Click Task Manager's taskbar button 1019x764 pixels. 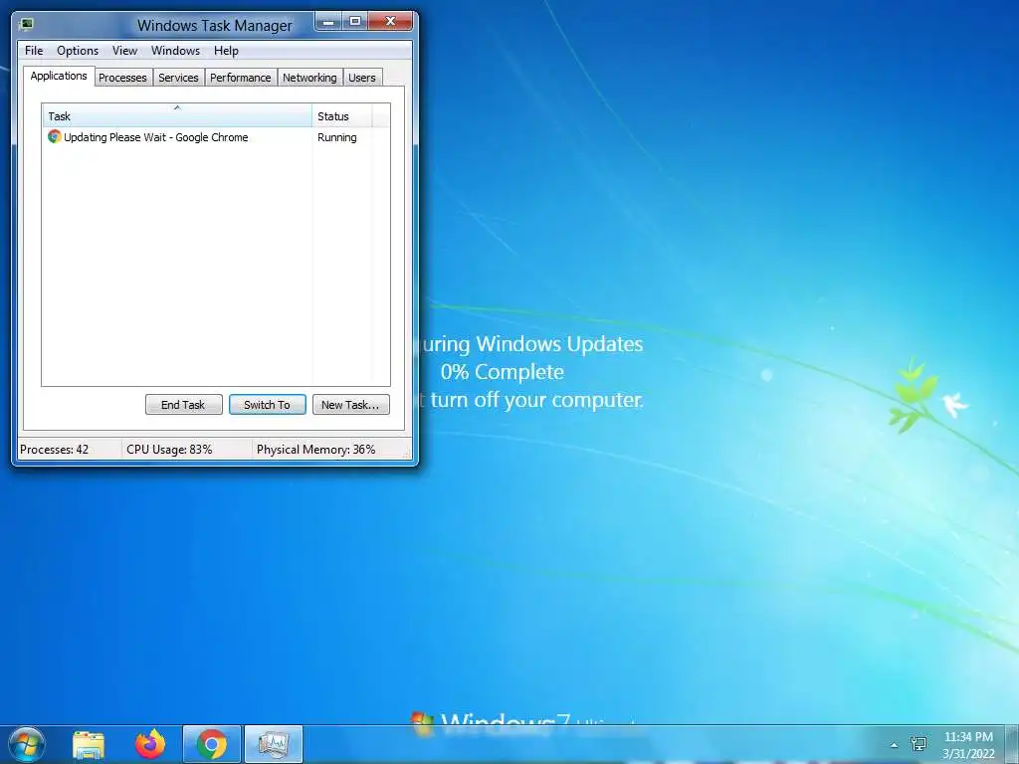[x=274, y=744]
